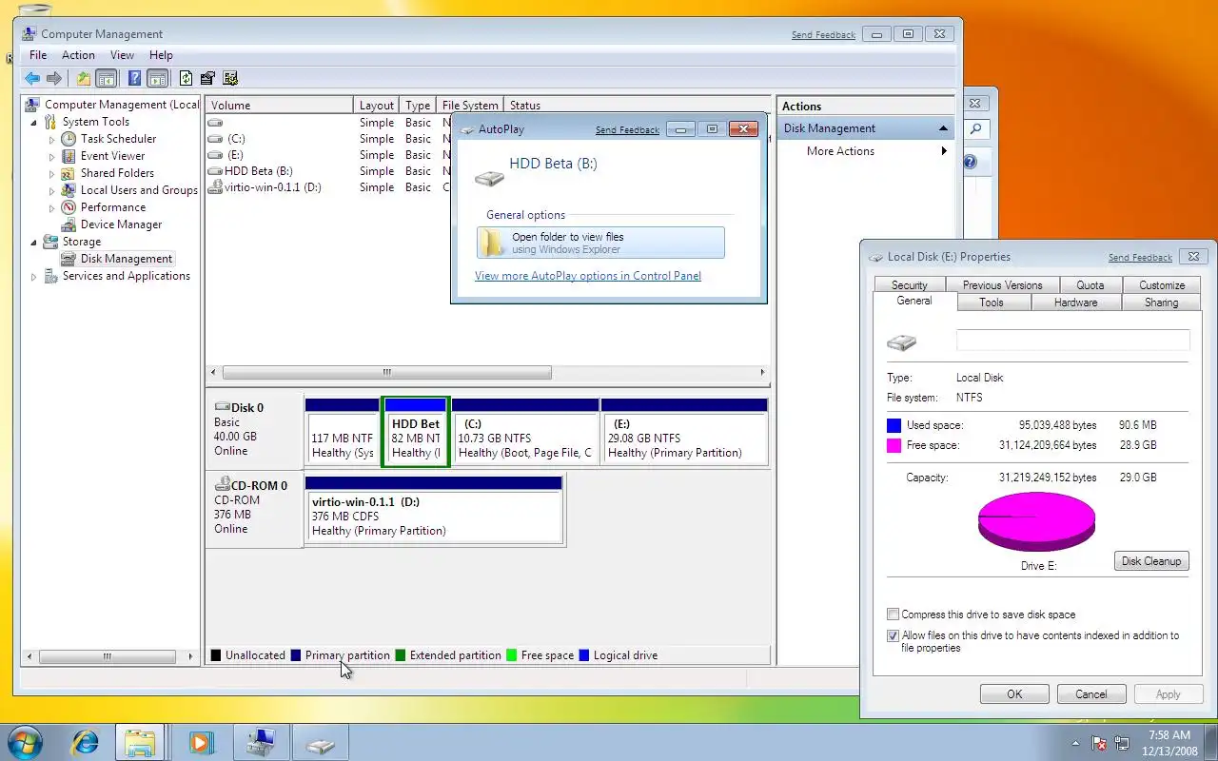1218x761 pixels.
Task: Select the Task Scheduler clock icon
Action: click(69, 139)
